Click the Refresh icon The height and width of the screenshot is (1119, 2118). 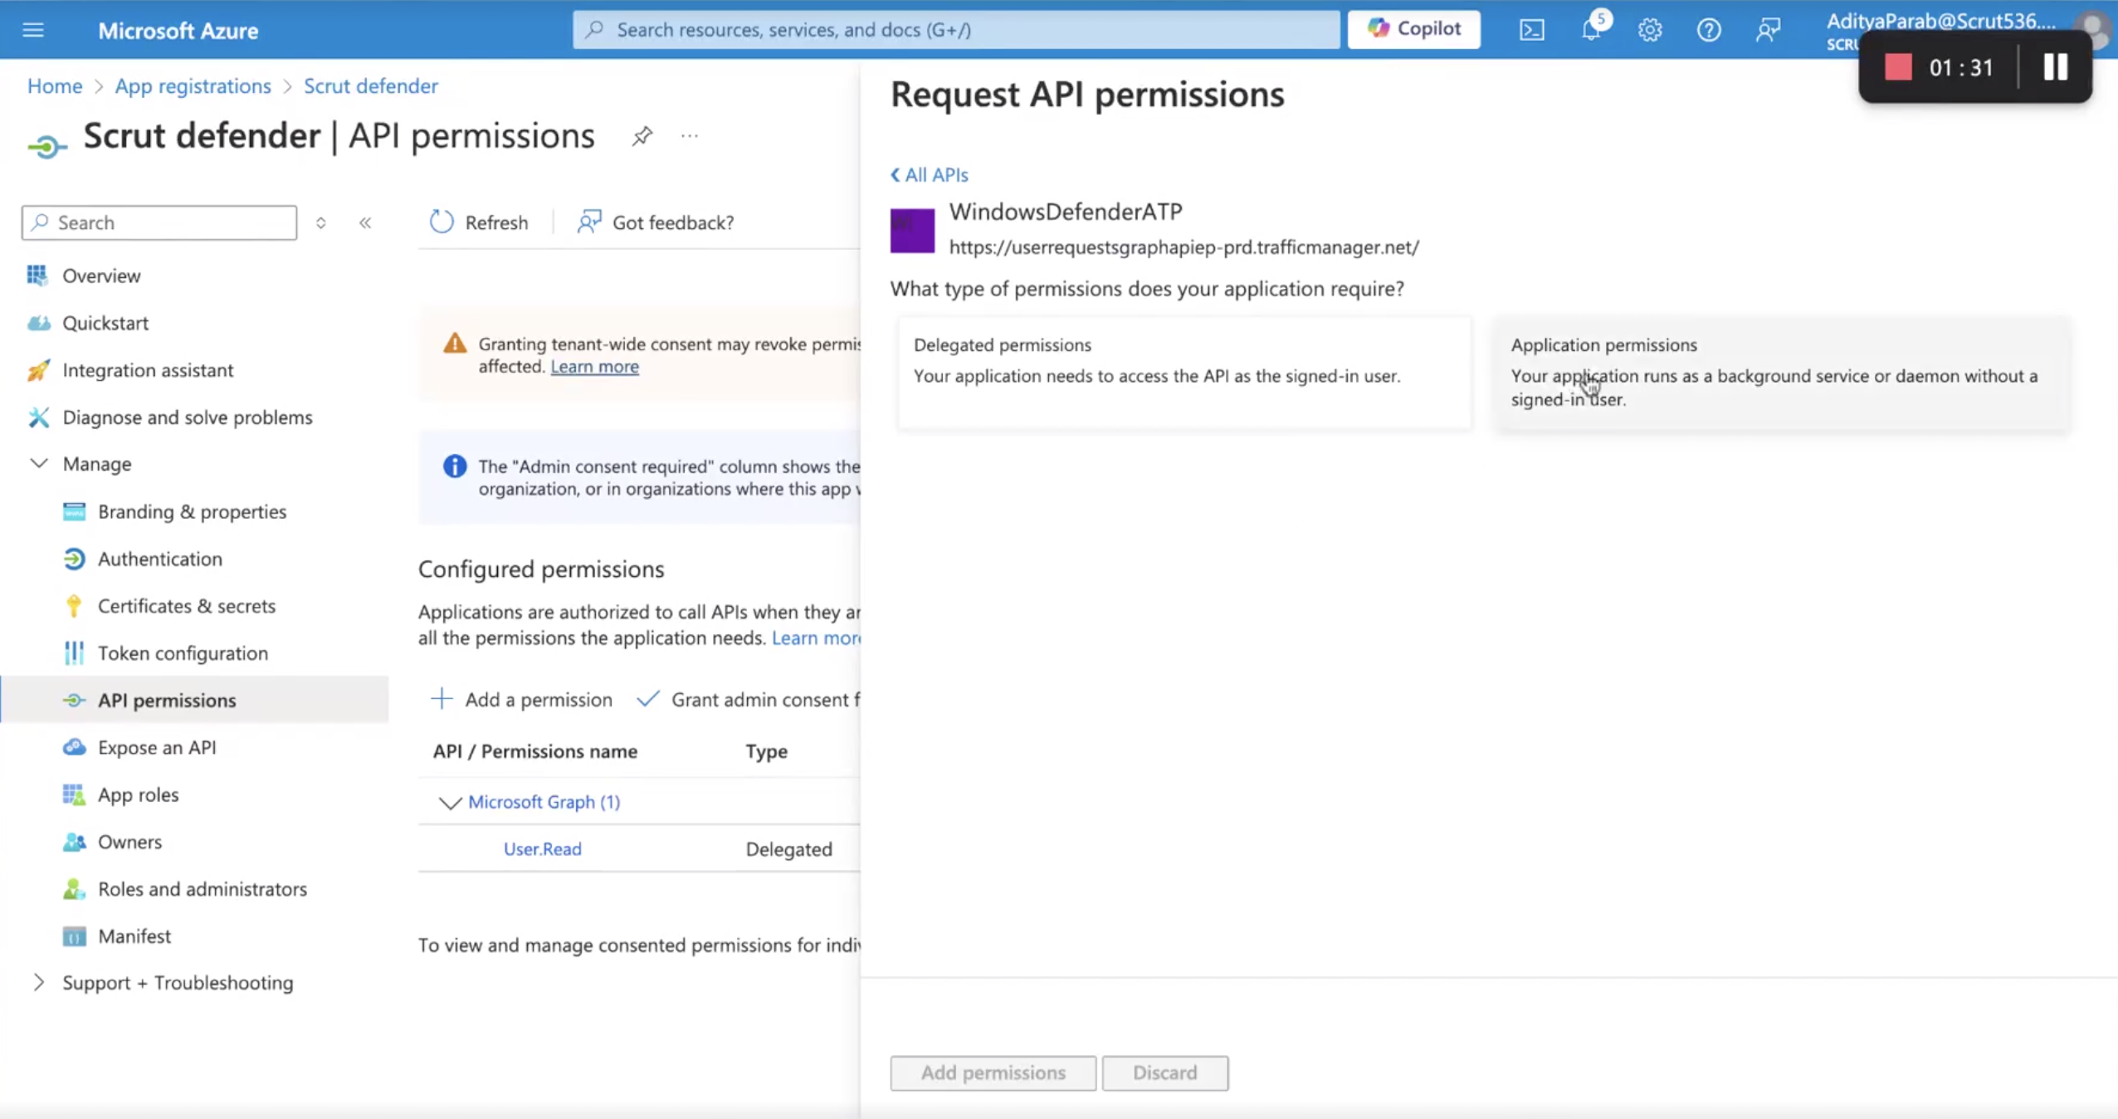(442, 222)
